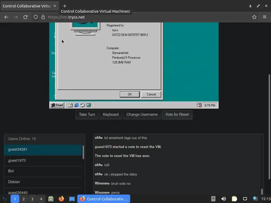Click 'The vote to reset the VM has won.'
The width and height of the screenshot is (271, 203).
point(122,156)
